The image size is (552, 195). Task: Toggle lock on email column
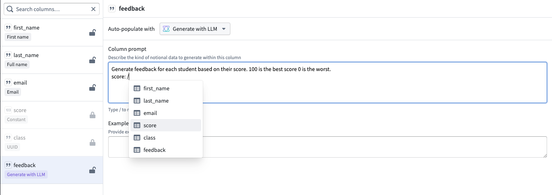click(x=93, y=88)
